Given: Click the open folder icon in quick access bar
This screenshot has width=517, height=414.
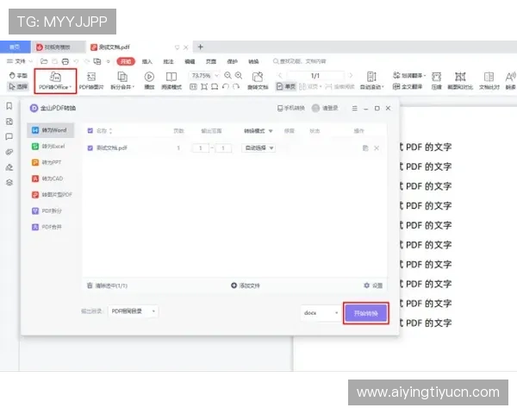Looking at the screenshot, I should coord(44,61).
